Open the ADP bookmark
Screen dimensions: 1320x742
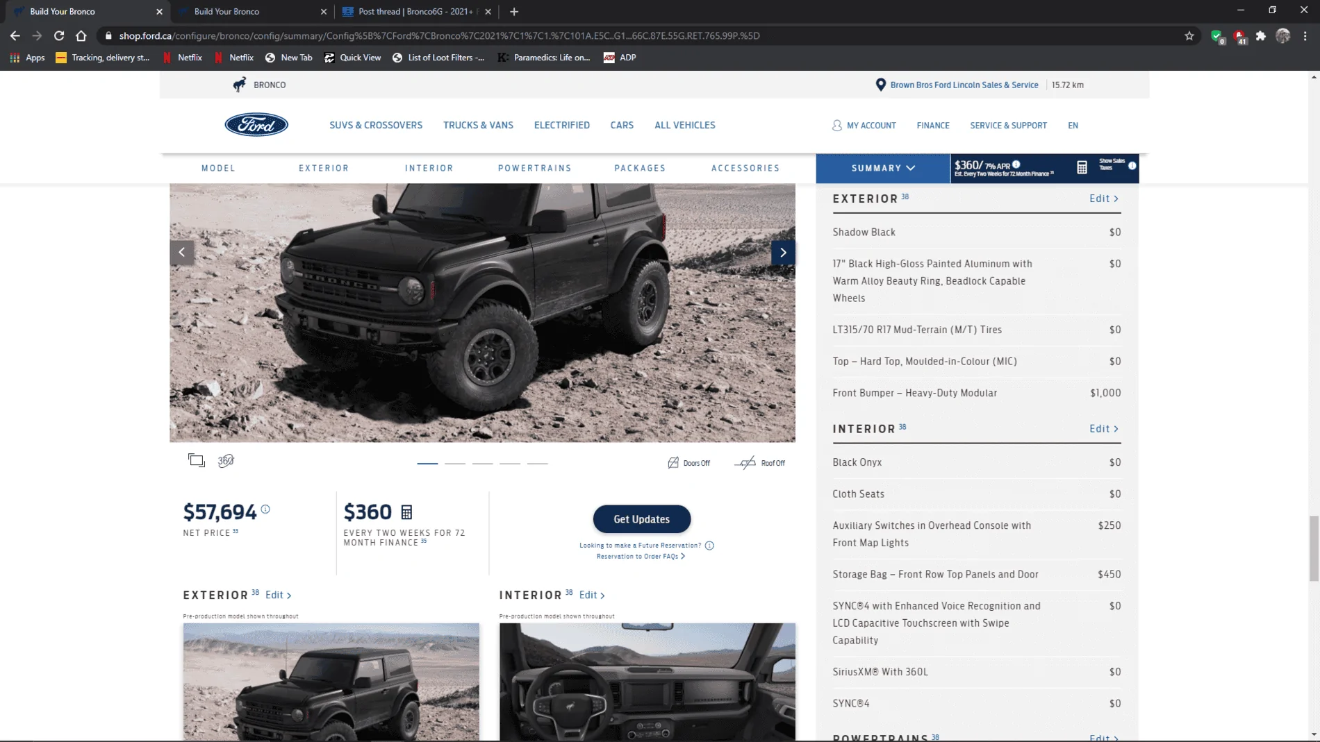[620, 58]
